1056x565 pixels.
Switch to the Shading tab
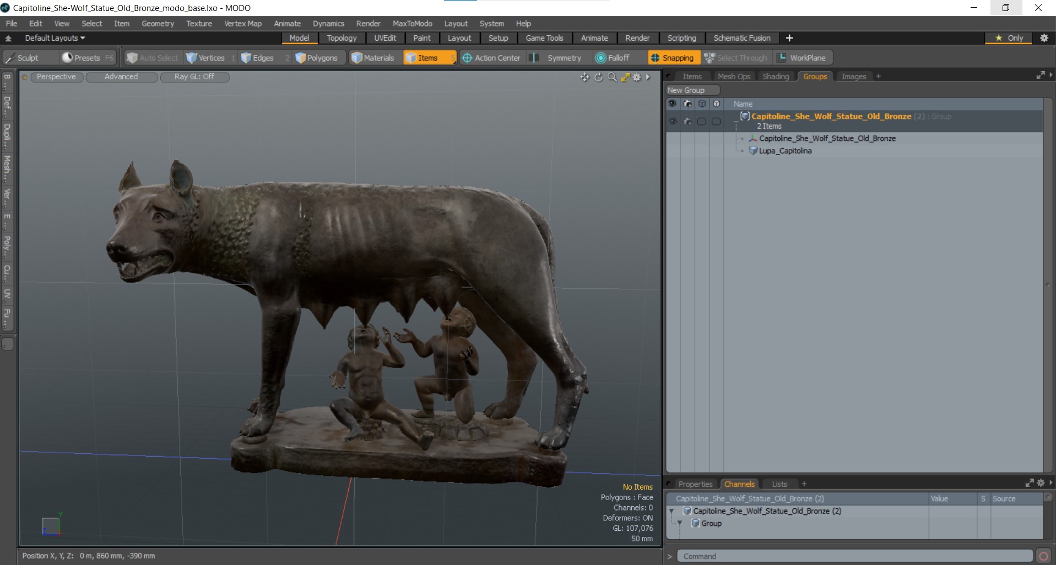[x=776, y=76]
